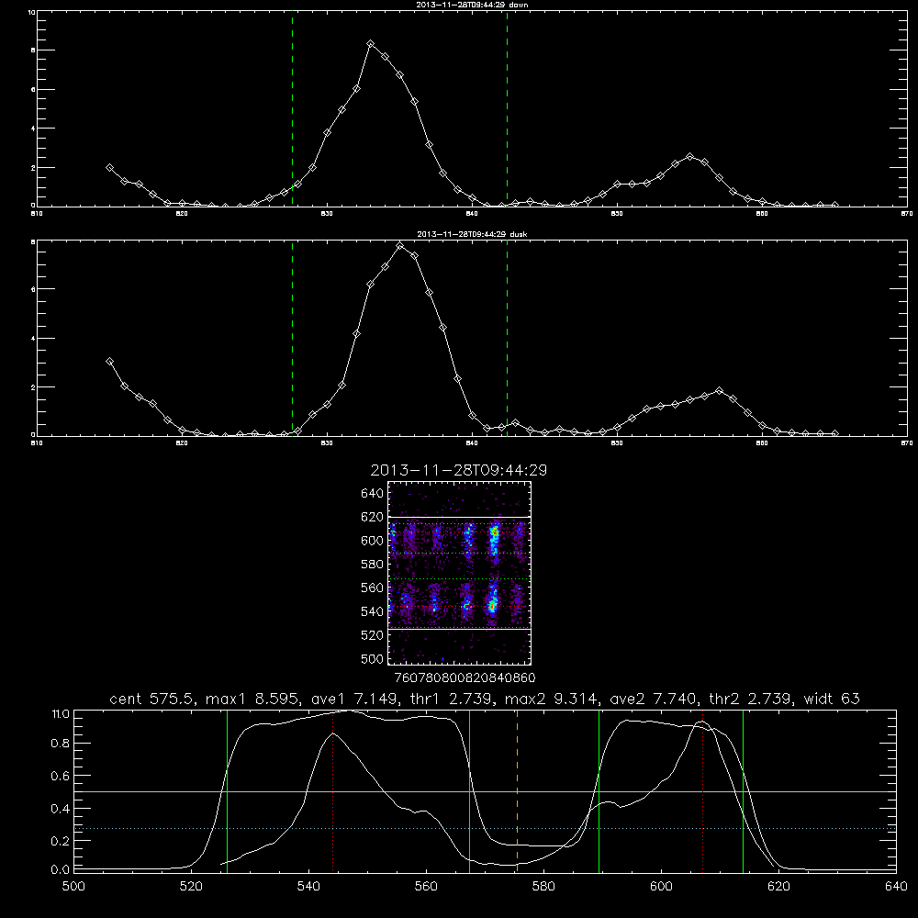Click bottom plot x-axis label 580
The image size is (918, 918).
[x=543, y=887]
